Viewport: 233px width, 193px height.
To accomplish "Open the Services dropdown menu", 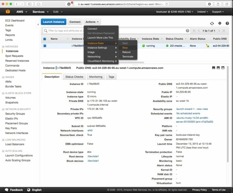I will tap(40, 12).
